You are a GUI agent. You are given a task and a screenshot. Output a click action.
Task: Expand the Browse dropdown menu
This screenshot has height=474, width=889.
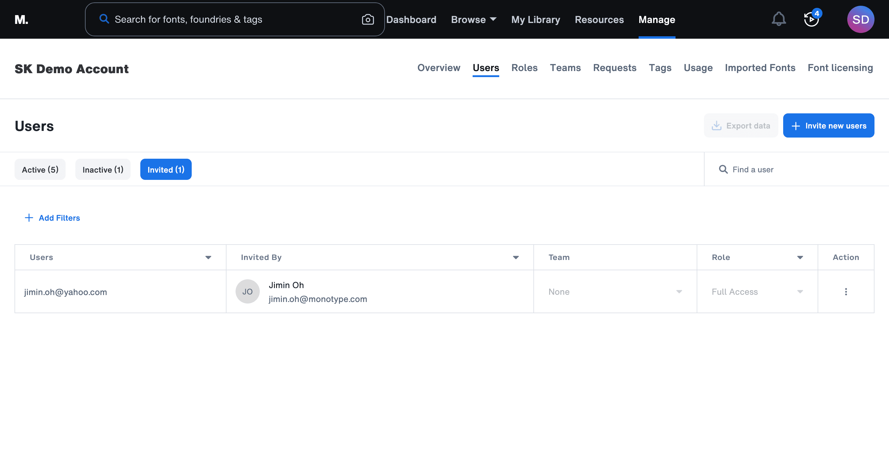(474, 20)
